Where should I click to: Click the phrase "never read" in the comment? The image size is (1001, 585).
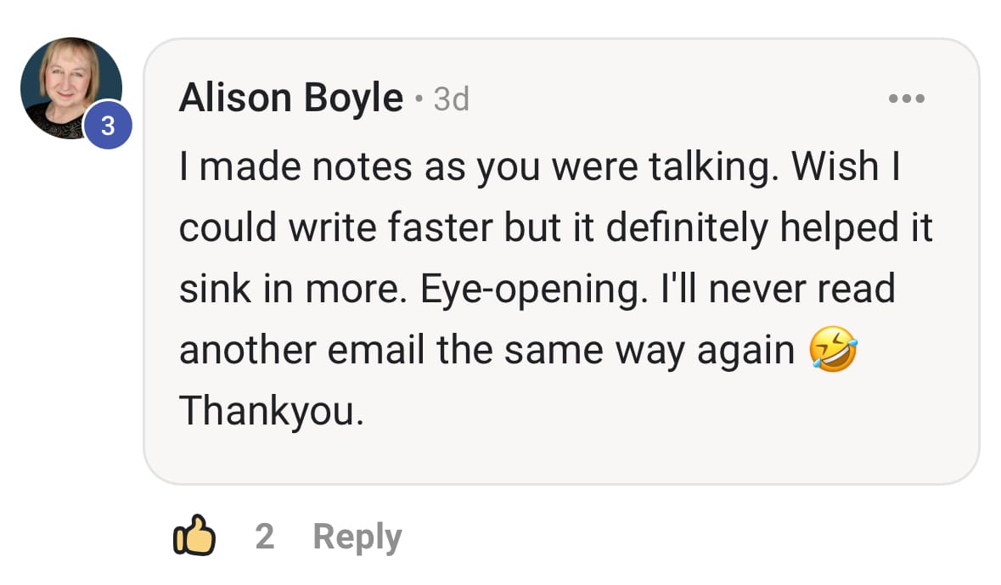(801, 289)
